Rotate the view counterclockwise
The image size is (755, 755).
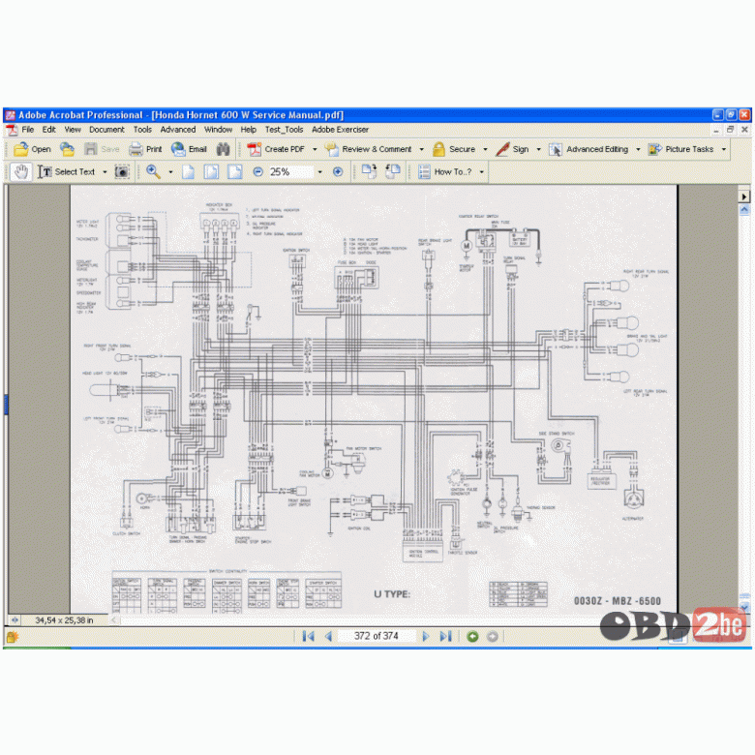point(393,171)
